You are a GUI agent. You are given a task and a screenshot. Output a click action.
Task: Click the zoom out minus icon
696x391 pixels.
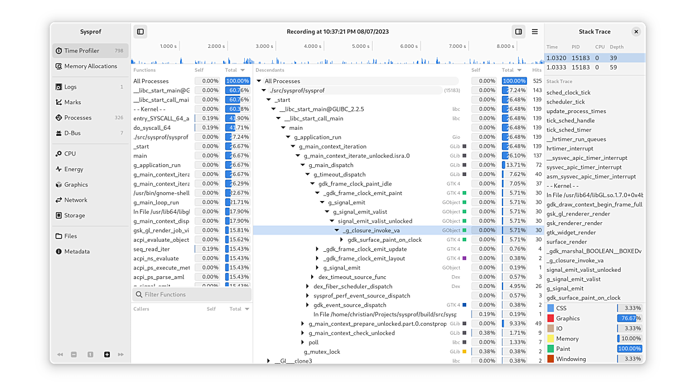click(74, 354)
